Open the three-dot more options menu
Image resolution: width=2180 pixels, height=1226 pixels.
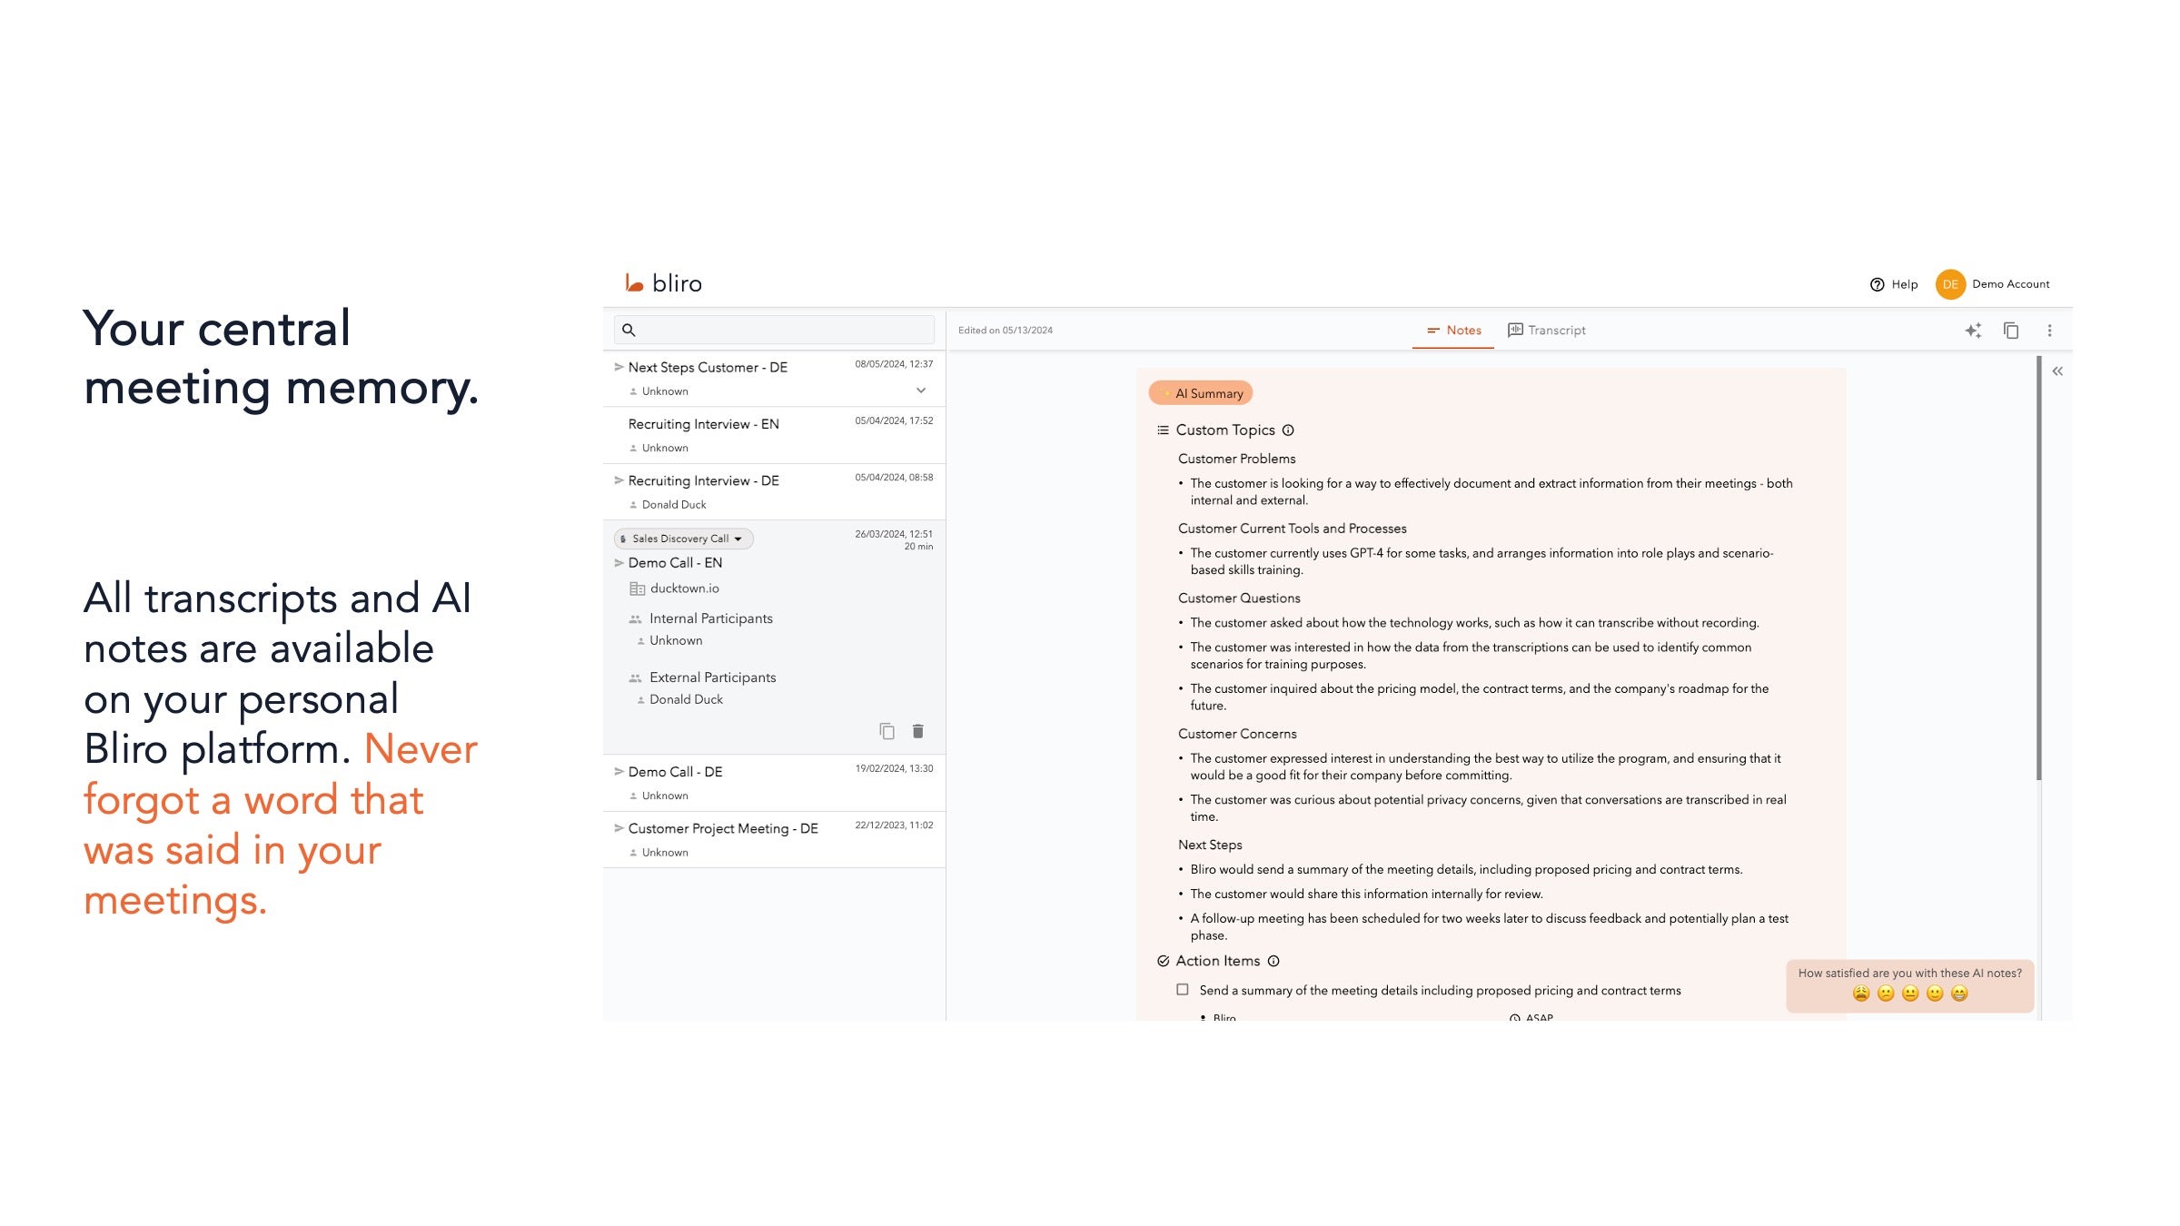coord(2049,331)
